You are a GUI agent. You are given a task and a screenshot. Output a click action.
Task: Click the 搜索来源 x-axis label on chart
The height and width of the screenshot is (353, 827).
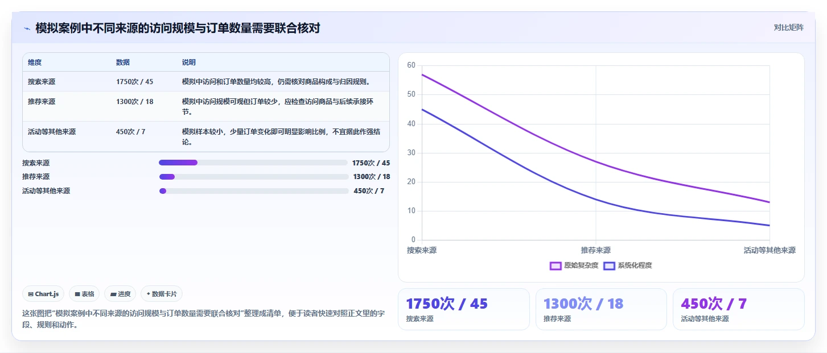click(x=422, y=250)
